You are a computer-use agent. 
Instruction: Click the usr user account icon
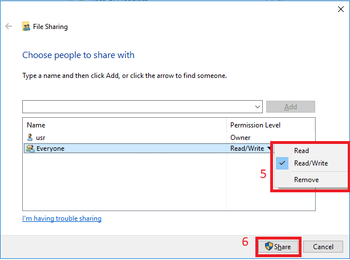[x=30, y=137]
